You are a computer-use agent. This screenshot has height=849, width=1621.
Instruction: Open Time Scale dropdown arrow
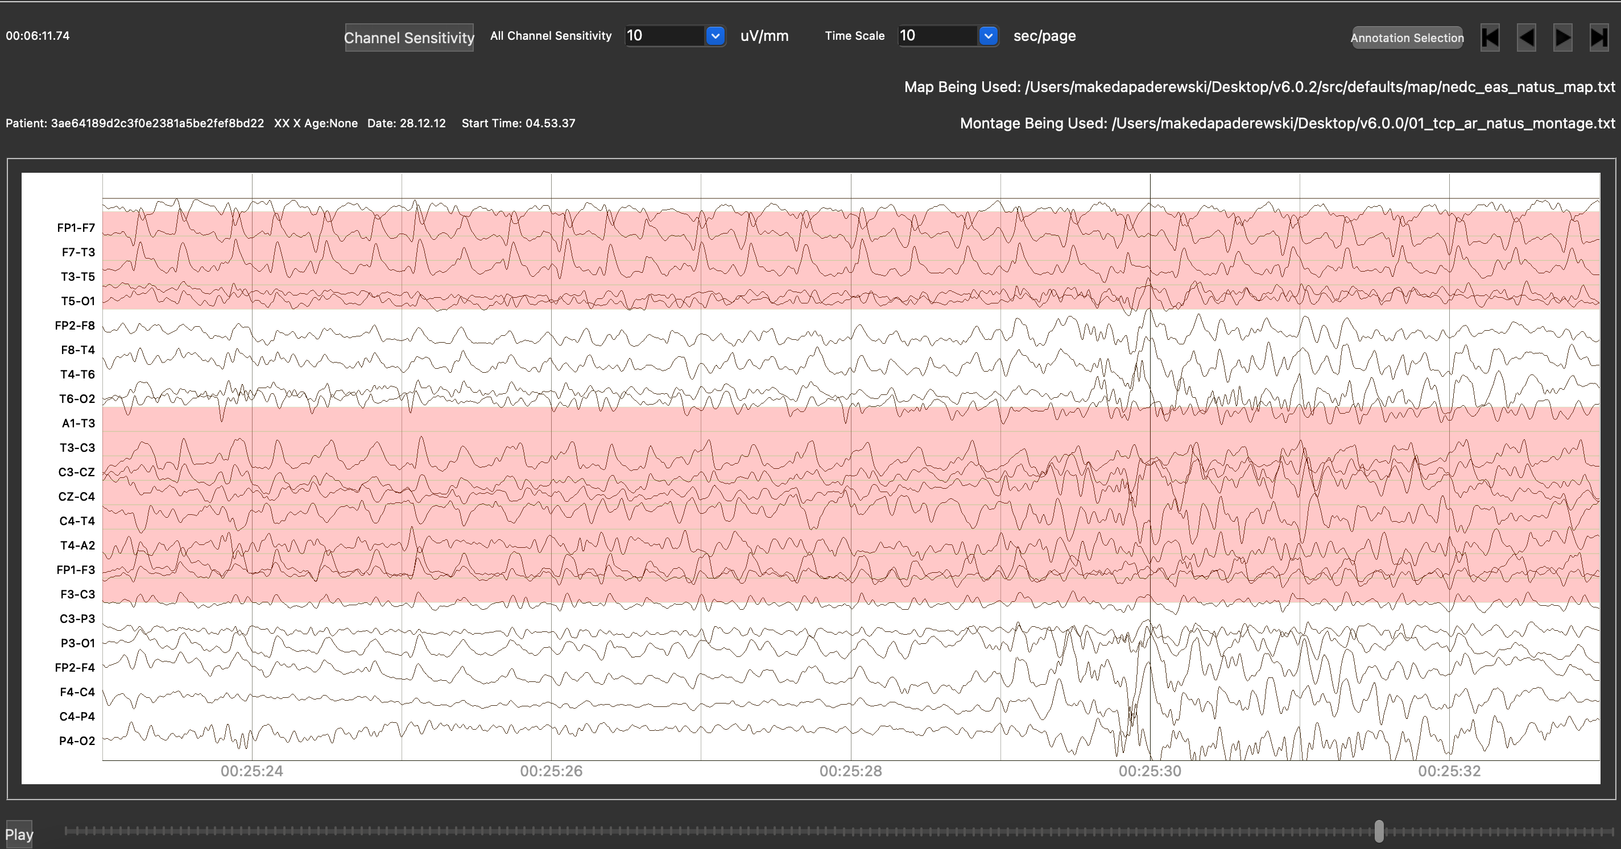coord(988,36)
